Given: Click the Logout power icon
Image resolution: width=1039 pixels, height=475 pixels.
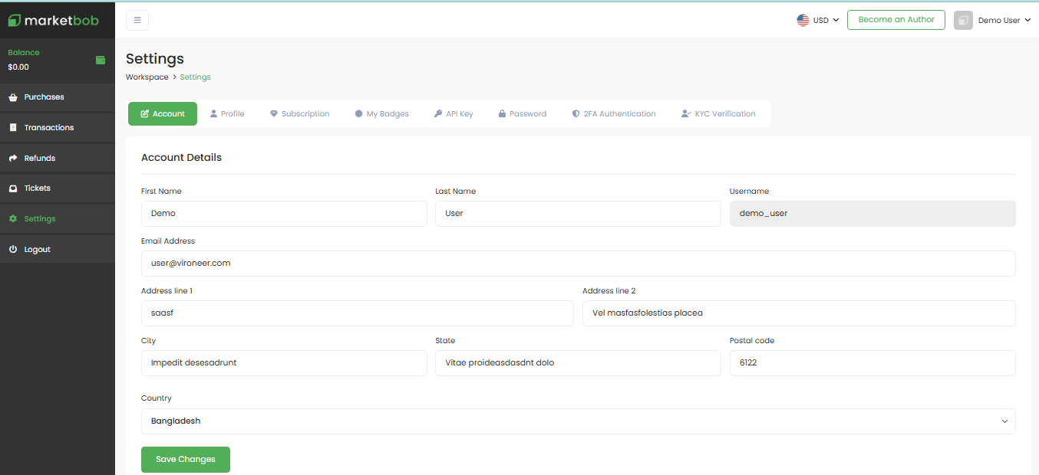Looking at the screenshot, I should pos(13,250).
